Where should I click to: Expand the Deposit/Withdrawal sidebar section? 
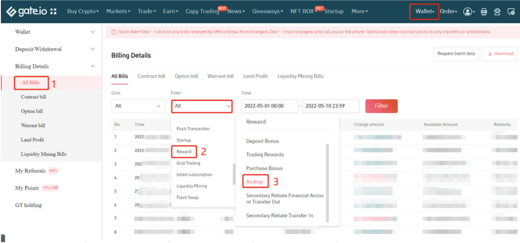pos(92,49)
